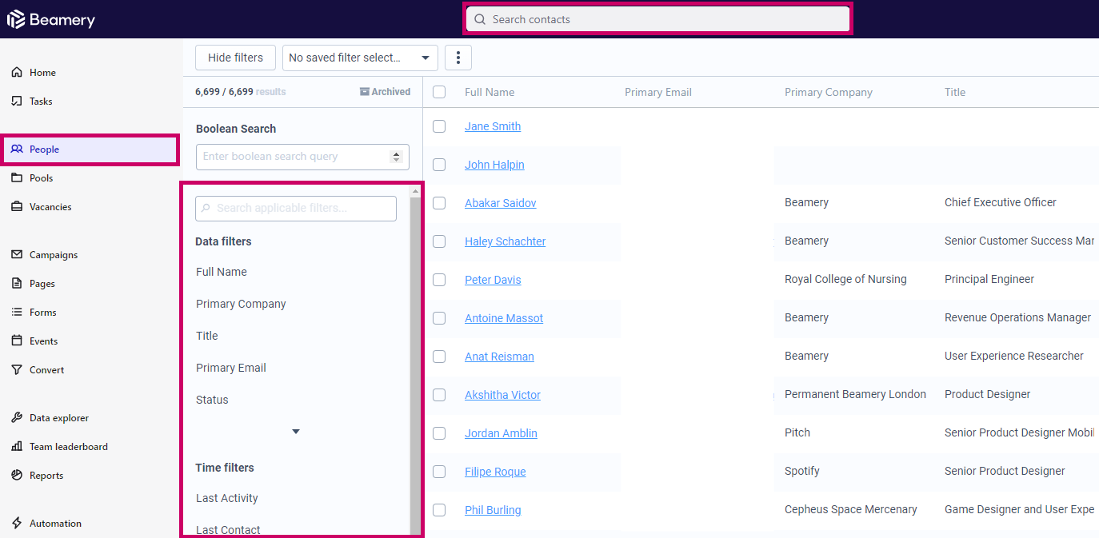
Task: Open the three-dot more options menu
Action: (458, 58)
